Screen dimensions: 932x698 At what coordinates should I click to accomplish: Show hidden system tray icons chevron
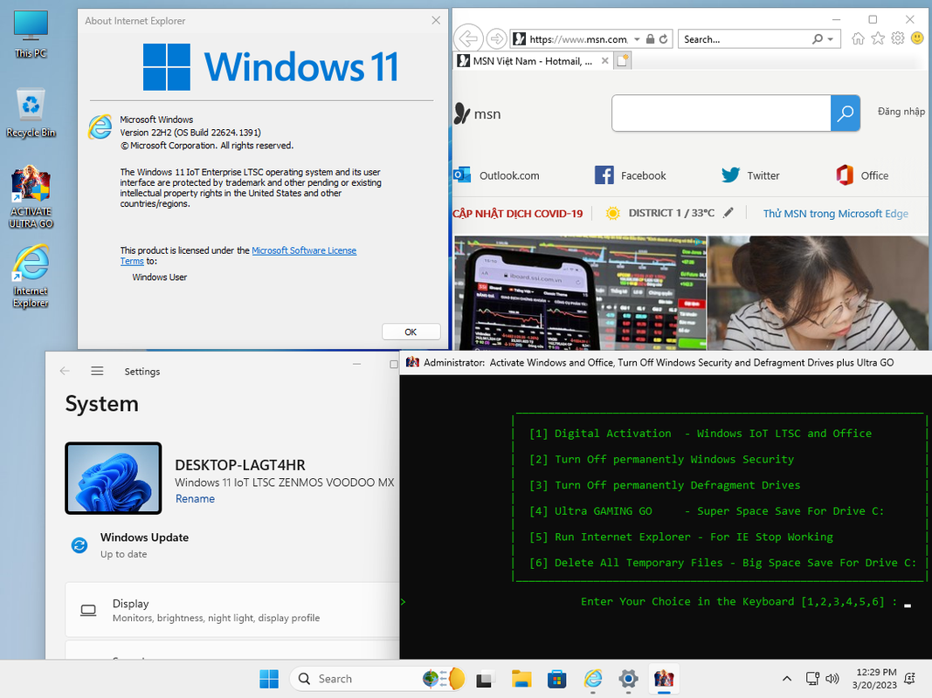786,679
